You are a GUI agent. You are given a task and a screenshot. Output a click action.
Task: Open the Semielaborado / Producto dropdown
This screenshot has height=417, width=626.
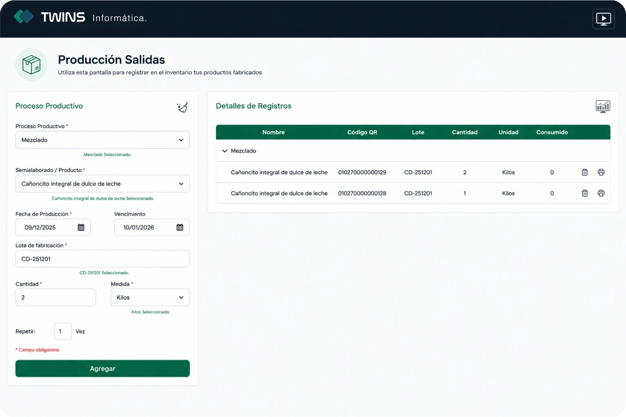click(x=102, y=184)
